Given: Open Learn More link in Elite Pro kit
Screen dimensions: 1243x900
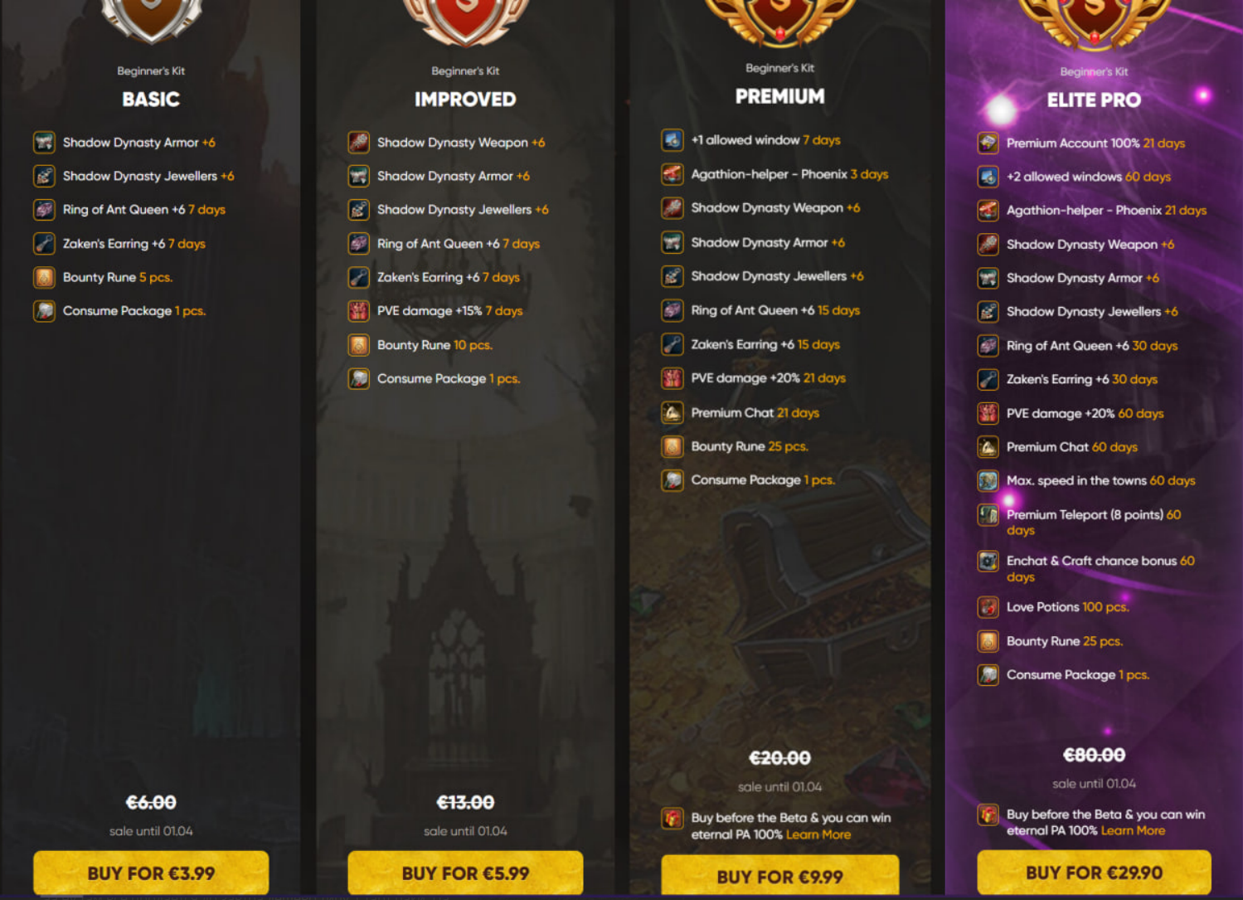Looking at the screenshot, I should 1133,830.
